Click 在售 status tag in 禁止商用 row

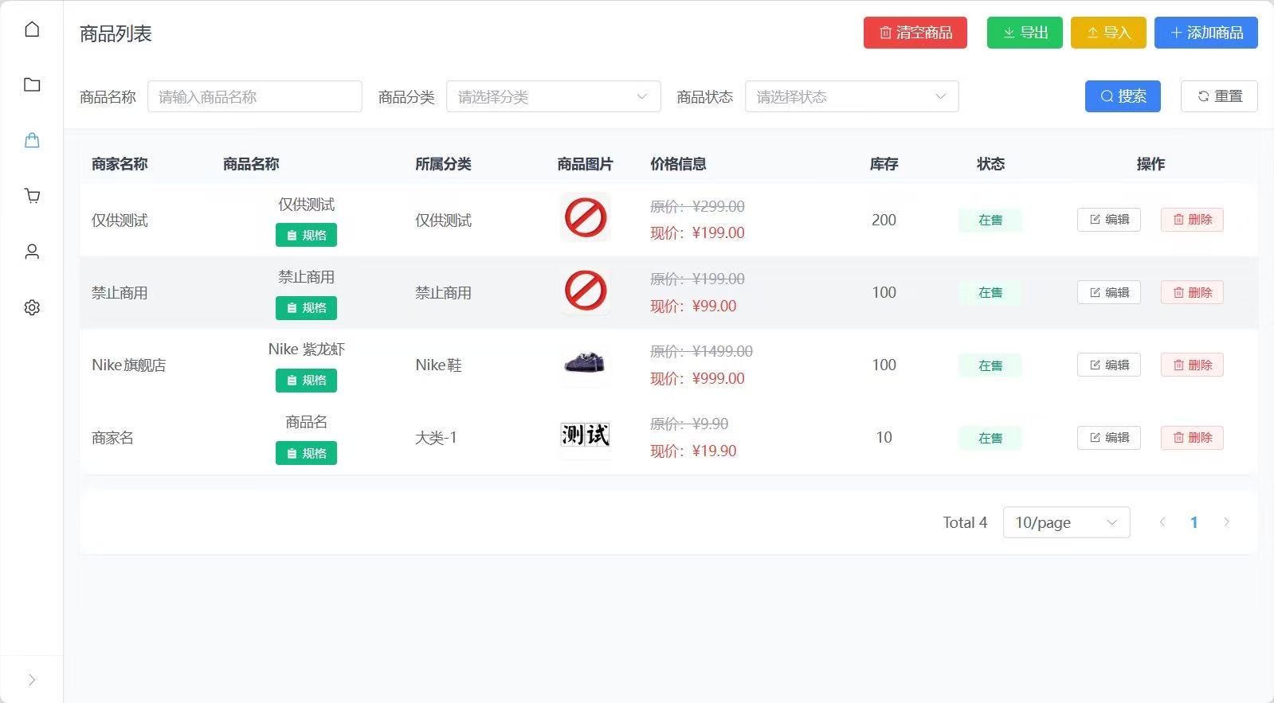pyautogui.click(x=990, y=293)
